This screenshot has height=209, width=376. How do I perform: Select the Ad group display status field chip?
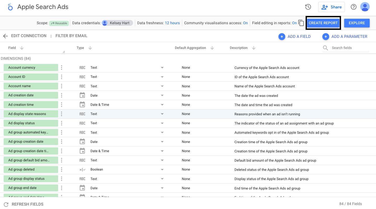[x=31, y=179]
